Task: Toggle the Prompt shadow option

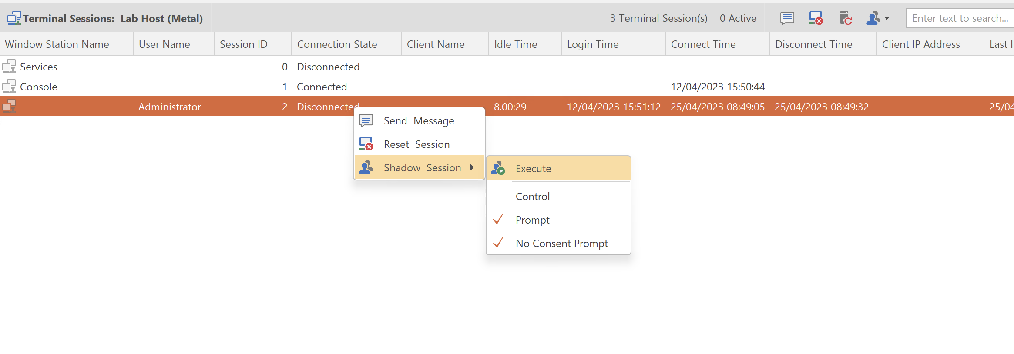Action: tap(532, 220)
